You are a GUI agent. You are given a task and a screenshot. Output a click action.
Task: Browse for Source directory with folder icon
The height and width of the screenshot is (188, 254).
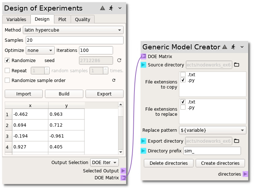pos(237,65)
